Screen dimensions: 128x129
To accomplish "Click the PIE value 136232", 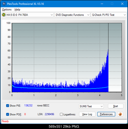I will click(28, 105).
